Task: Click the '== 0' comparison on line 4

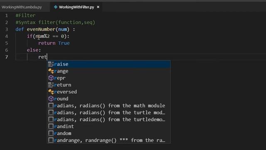Action: point(58,36)
